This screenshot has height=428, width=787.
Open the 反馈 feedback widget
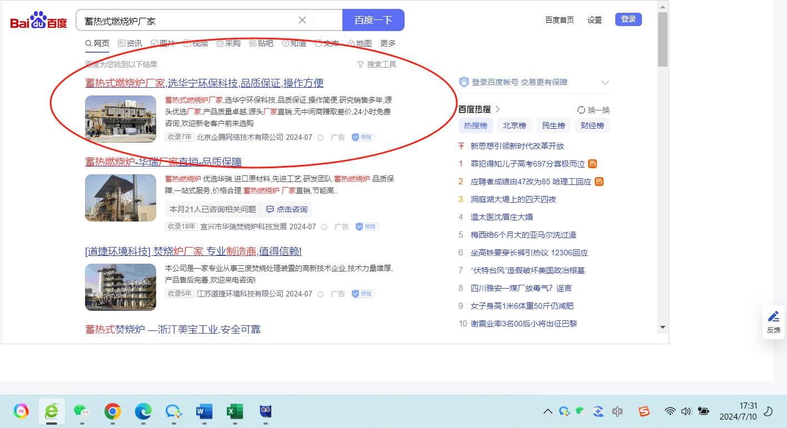click(x=773, y=321)
